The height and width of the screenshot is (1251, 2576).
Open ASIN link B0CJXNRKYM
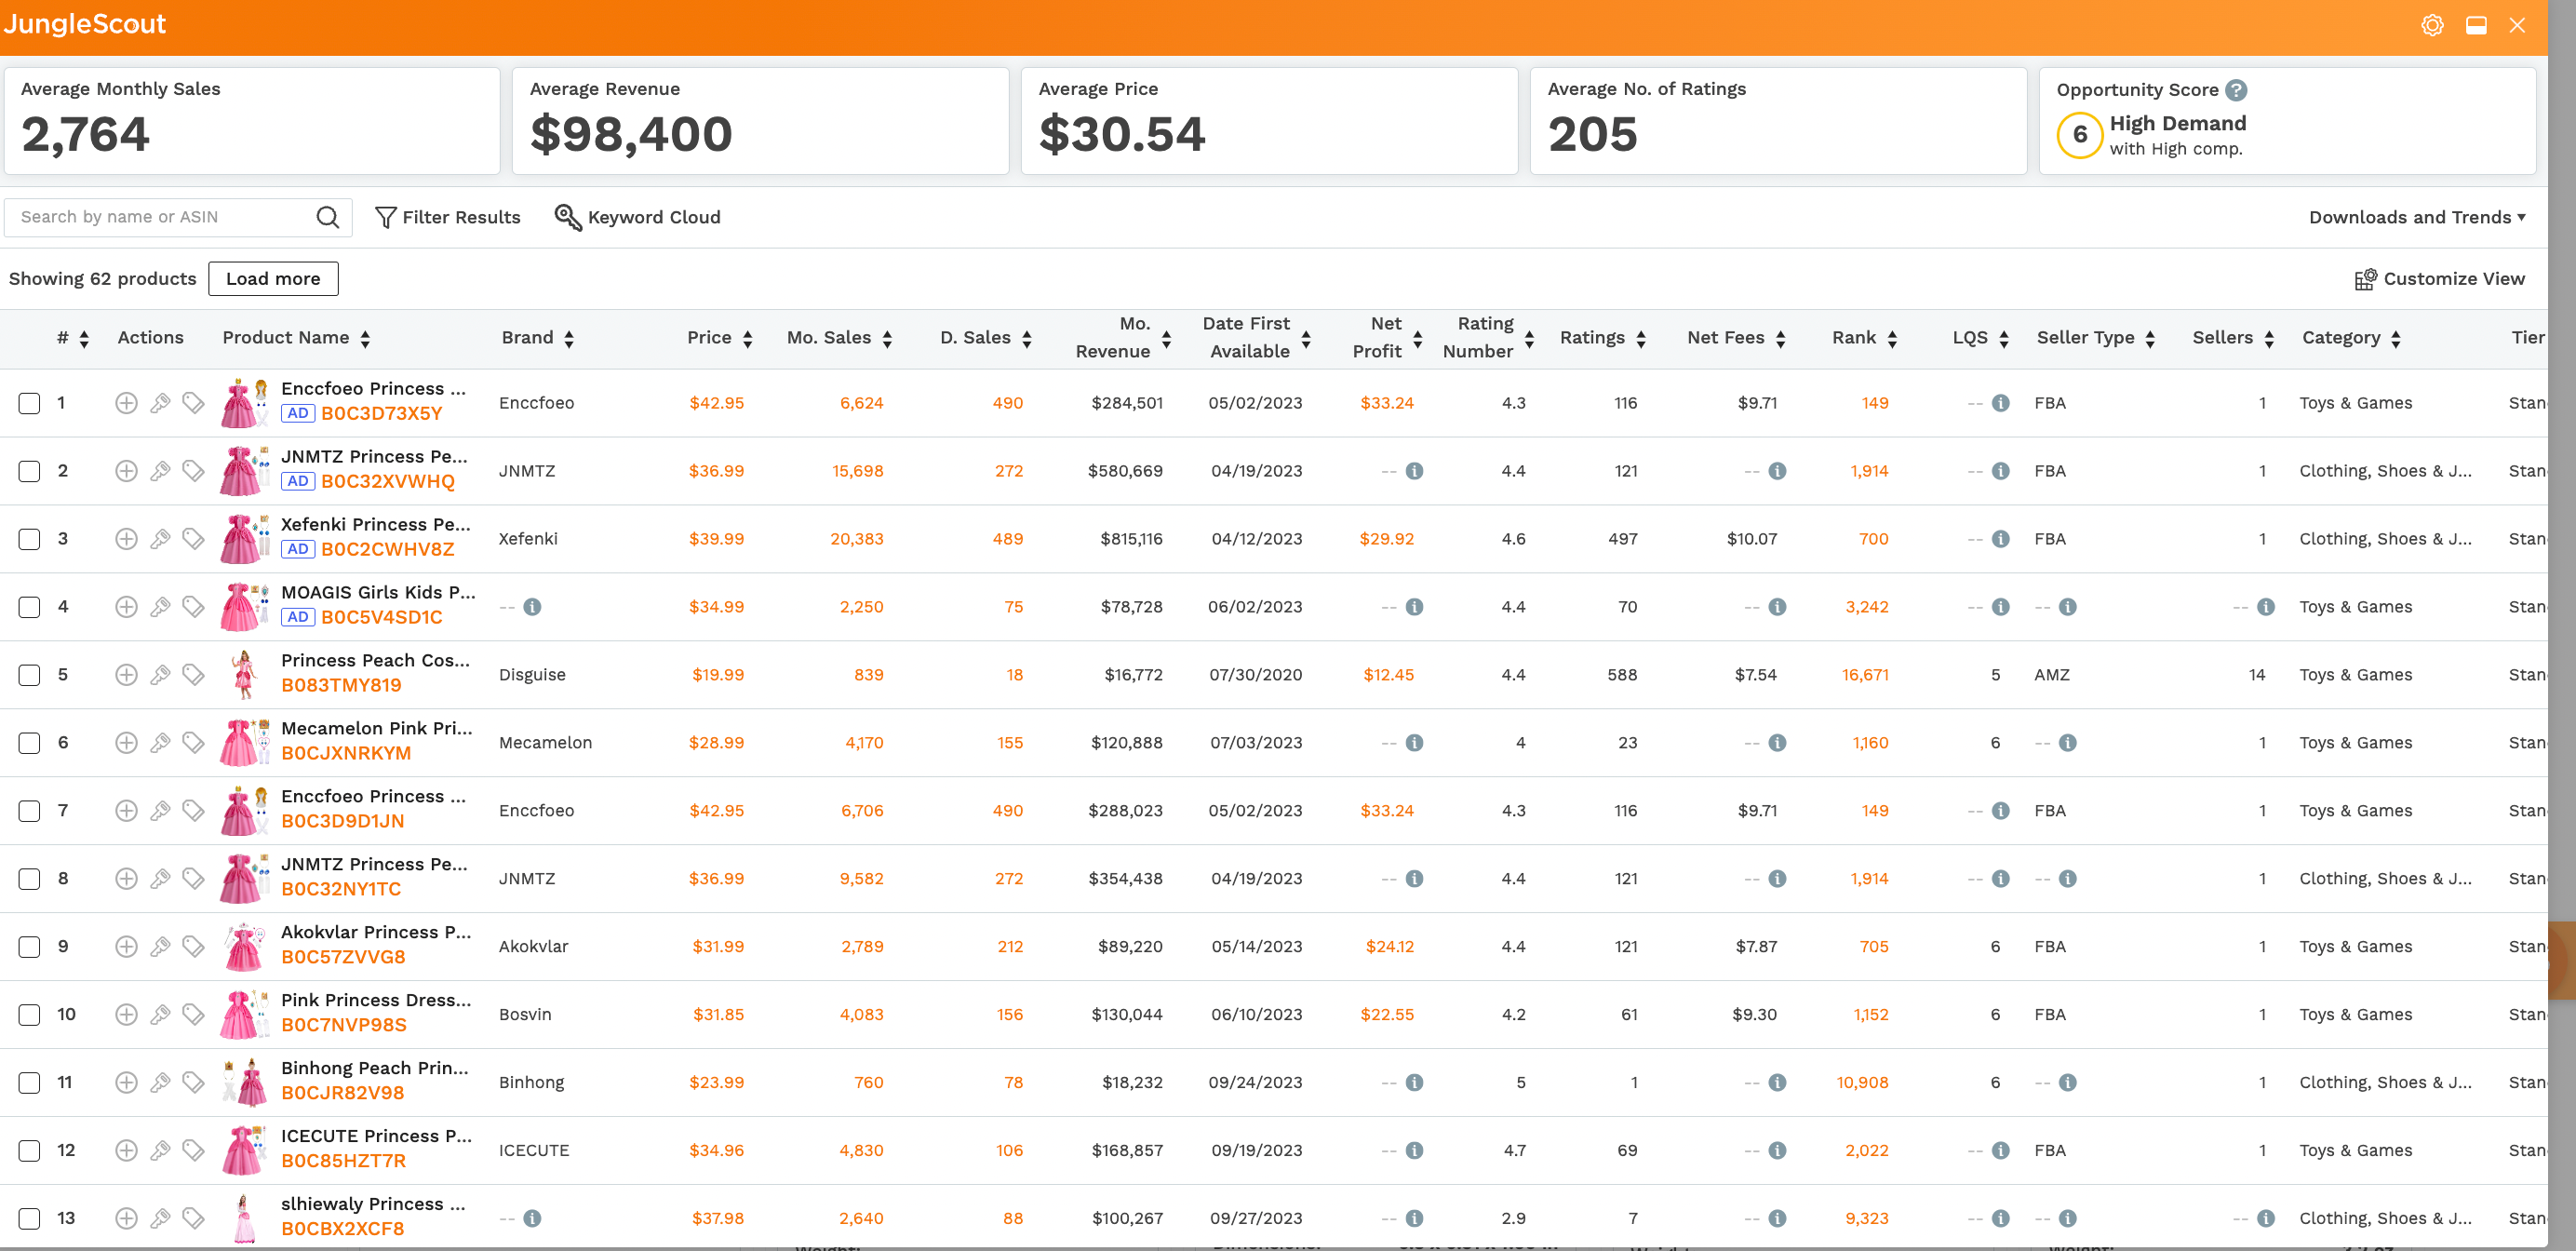(346, 754)
